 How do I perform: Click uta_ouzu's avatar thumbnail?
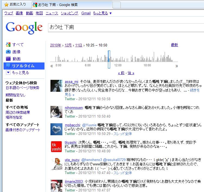click(56, 164)
